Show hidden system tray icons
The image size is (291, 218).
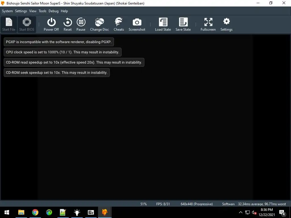[240, 212]
